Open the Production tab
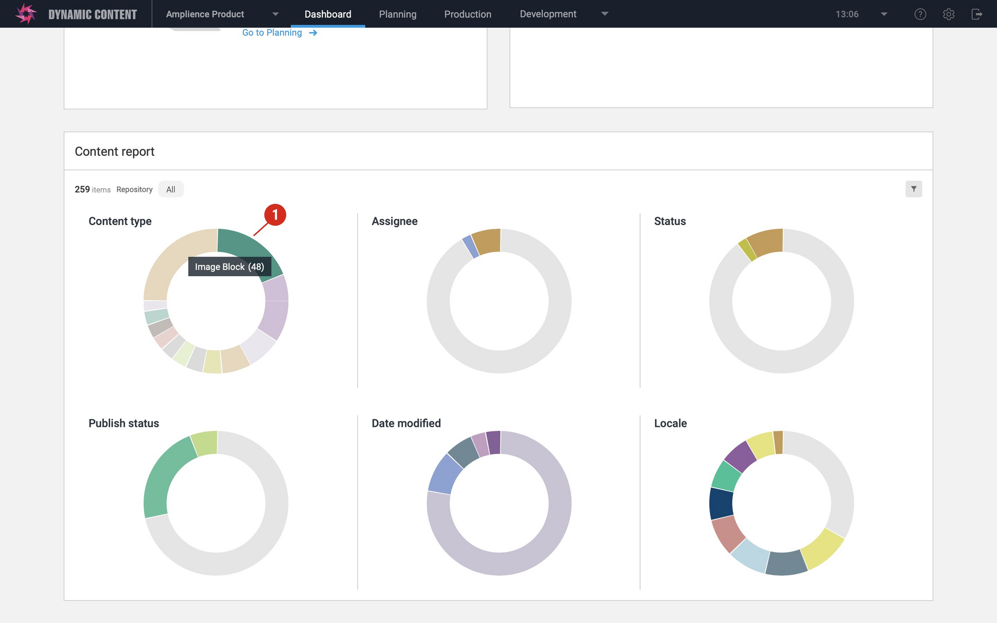The image size is (997, 623). (x=468, y=14)
